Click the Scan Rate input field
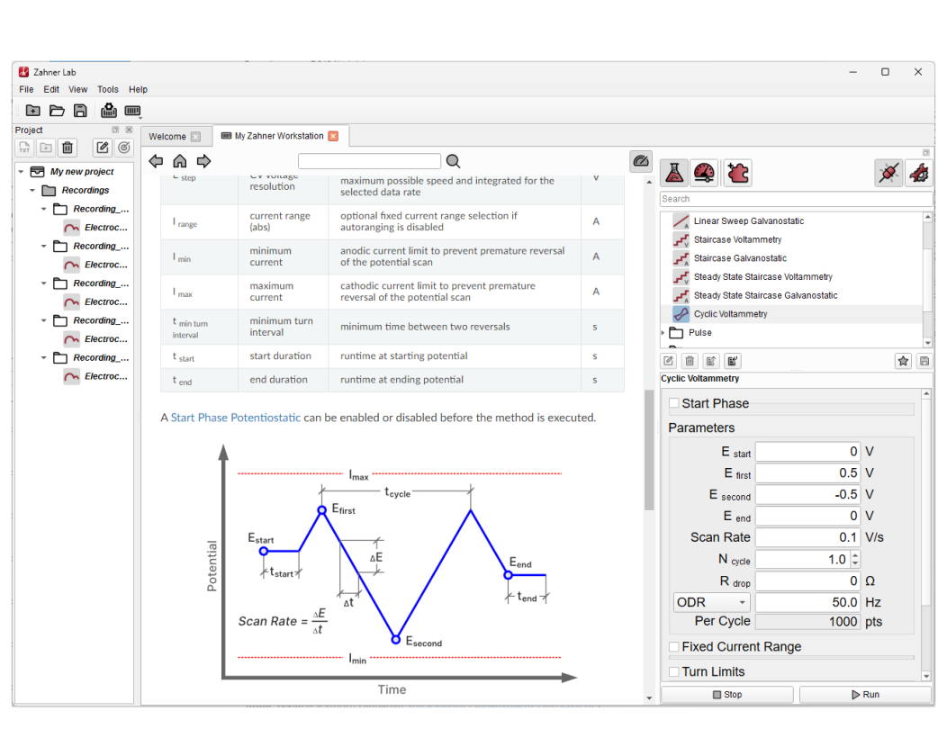 pyautogui.click(x=807, y=537)
